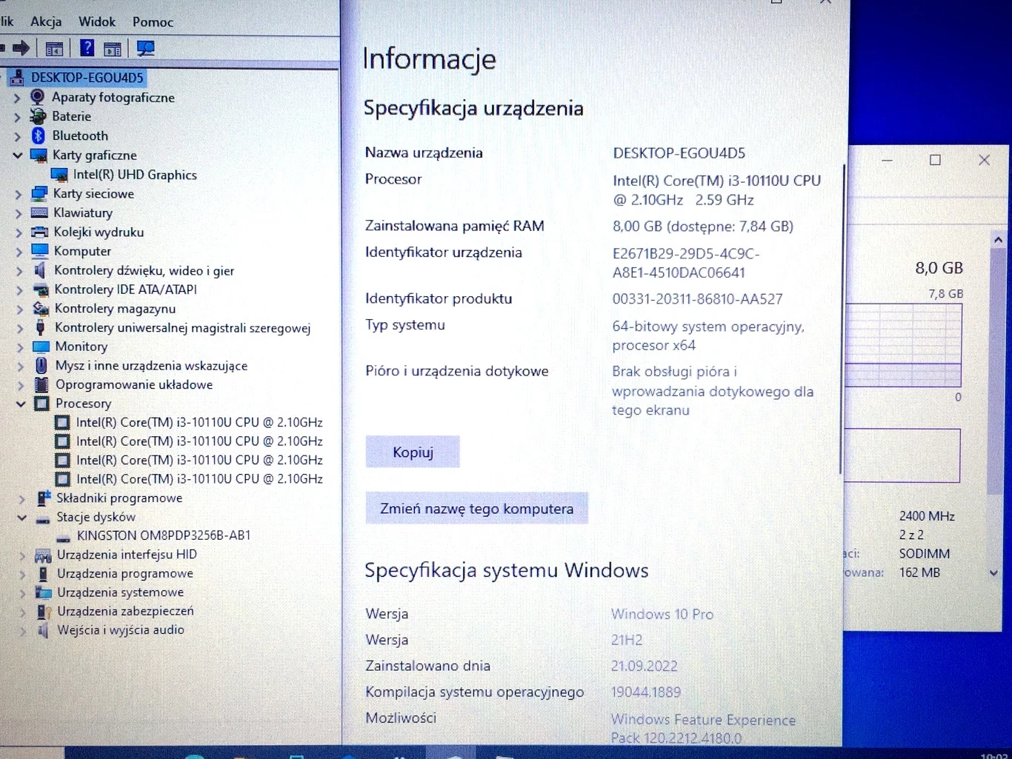Select the Intel(R) UHD Graphics adapter
The height and width of the screenshot is (759, 1012).
coord(135,175)
